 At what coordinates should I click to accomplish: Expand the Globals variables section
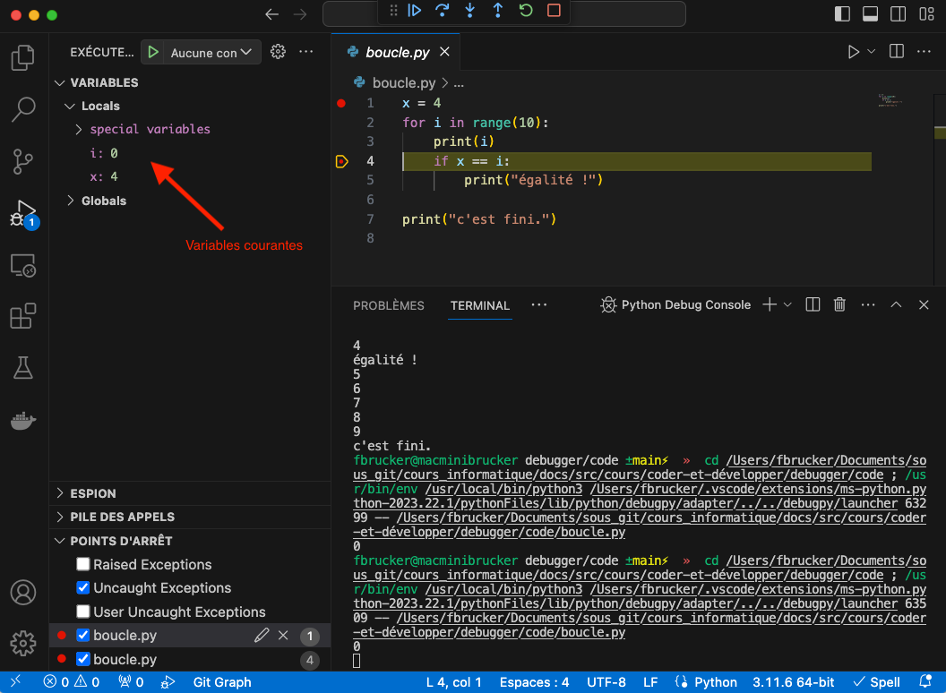point(72,201)
